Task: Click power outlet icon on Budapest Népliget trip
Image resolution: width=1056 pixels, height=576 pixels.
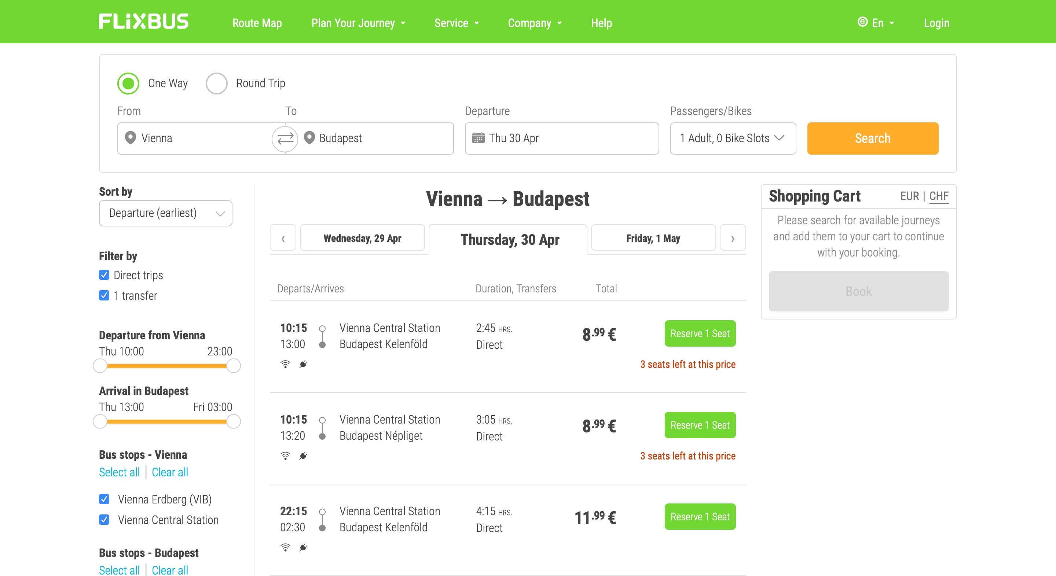Action: pos(303,455)
